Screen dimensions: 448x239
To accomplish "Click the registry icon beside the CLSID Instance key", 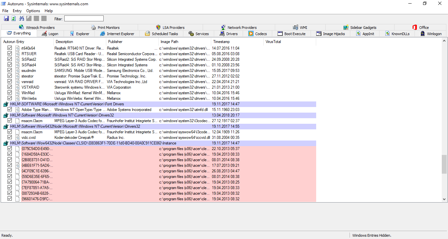I will coord(6,143).
